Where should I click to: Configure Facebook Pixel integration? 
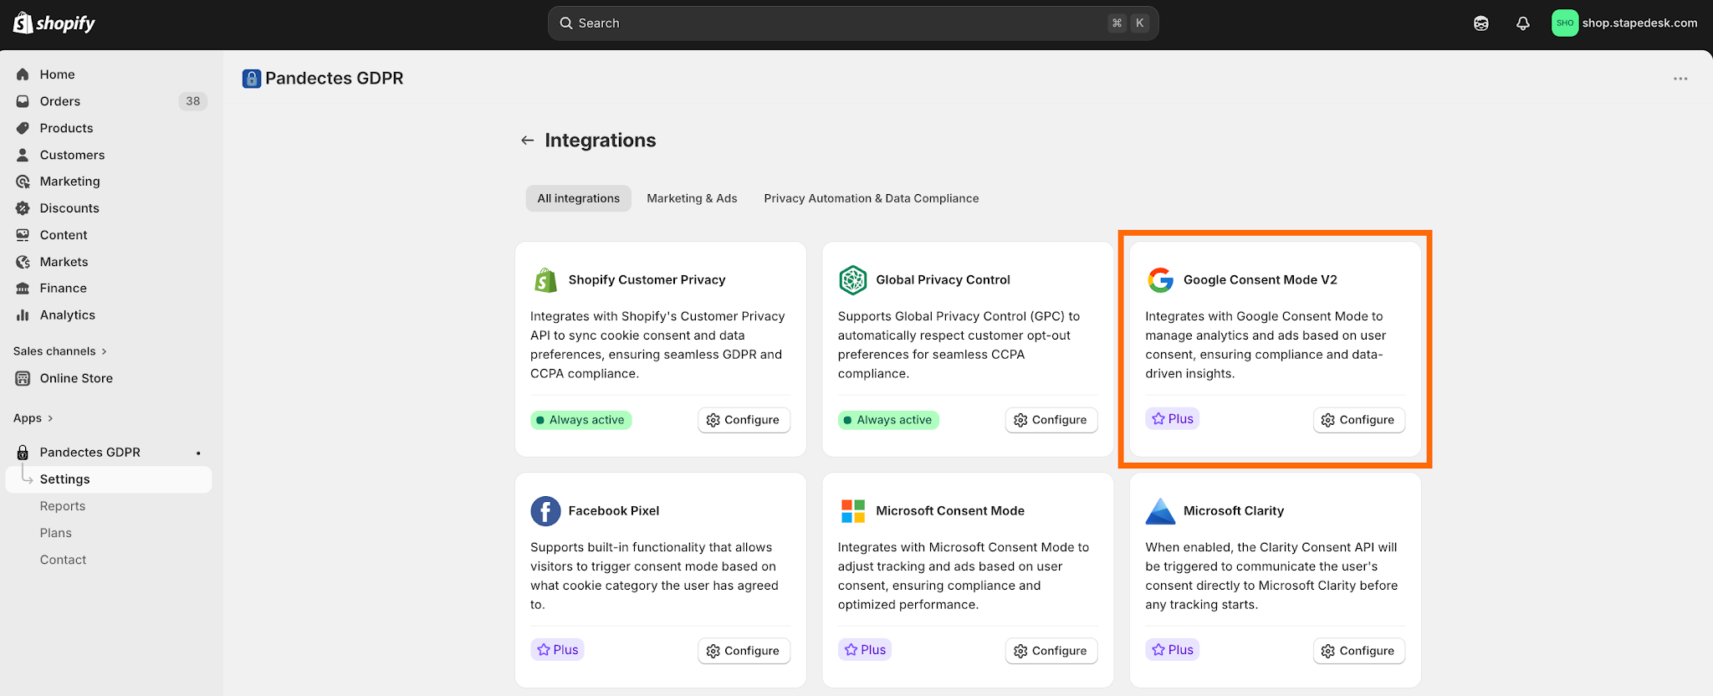[x=744, y=651]
